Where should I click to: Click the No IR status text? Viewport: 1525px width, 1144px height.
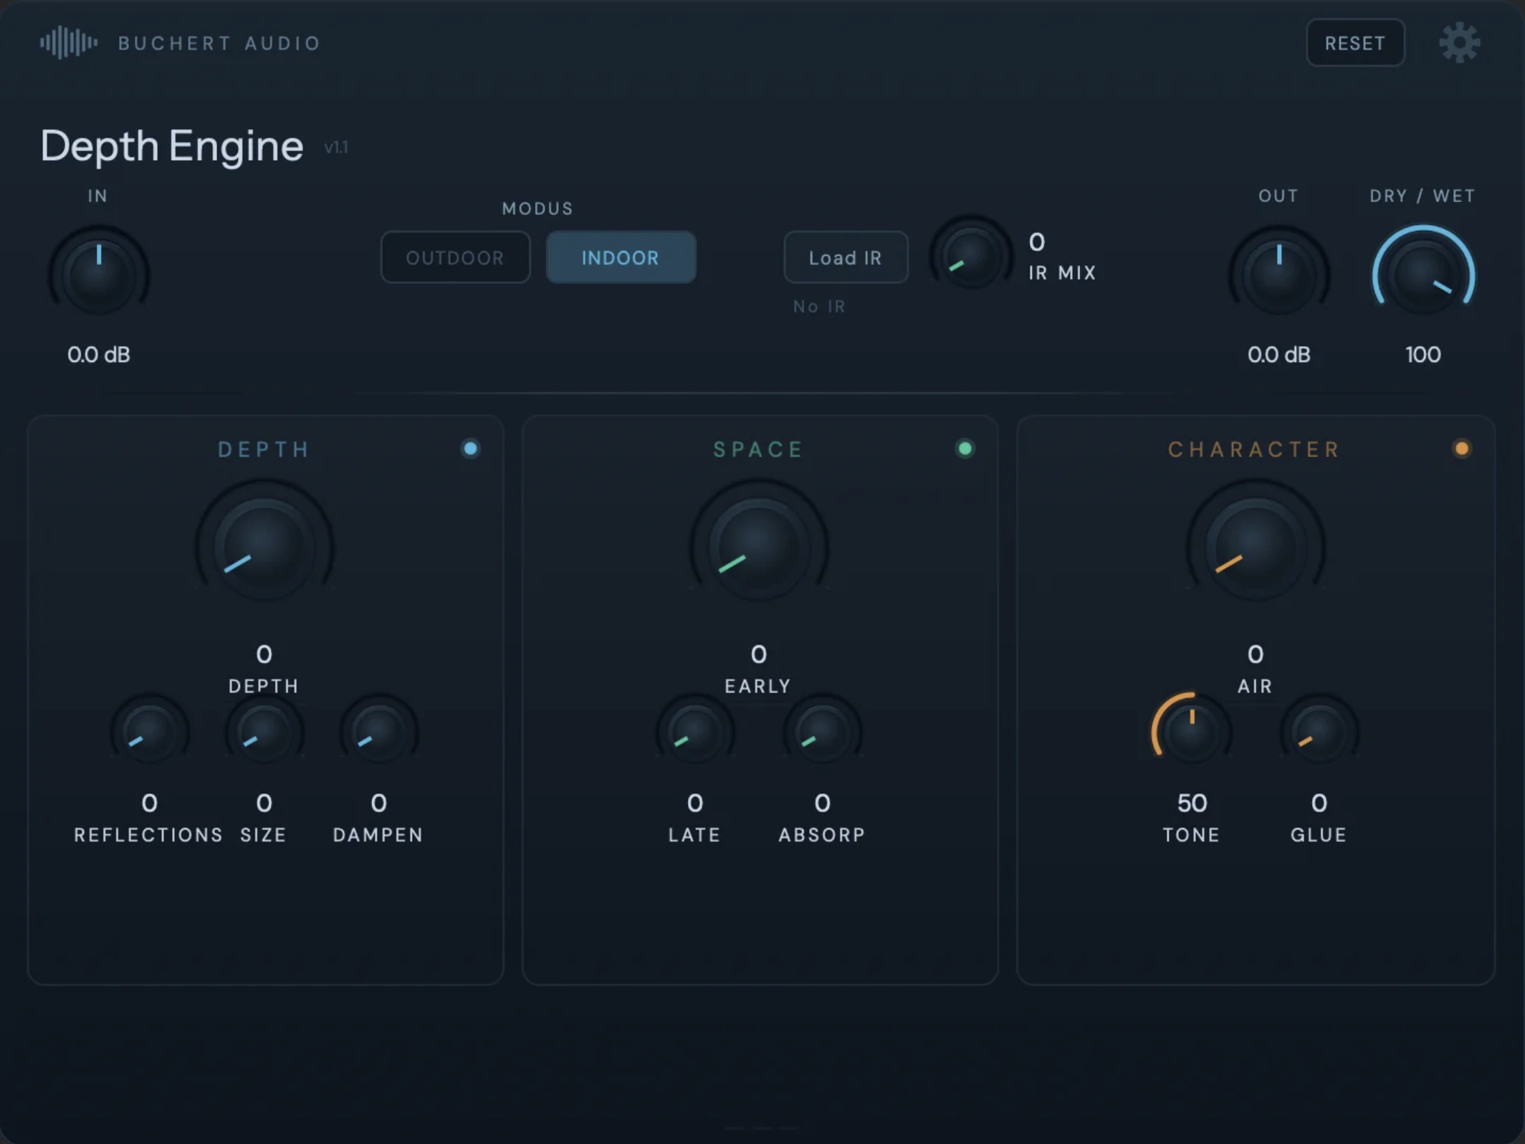click(819, 307)
